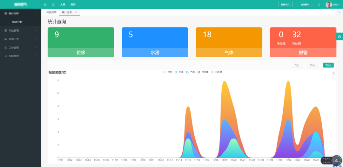Switch to the 井盖列表 tab
Screen dimensions: 343x167
point(51,12)
